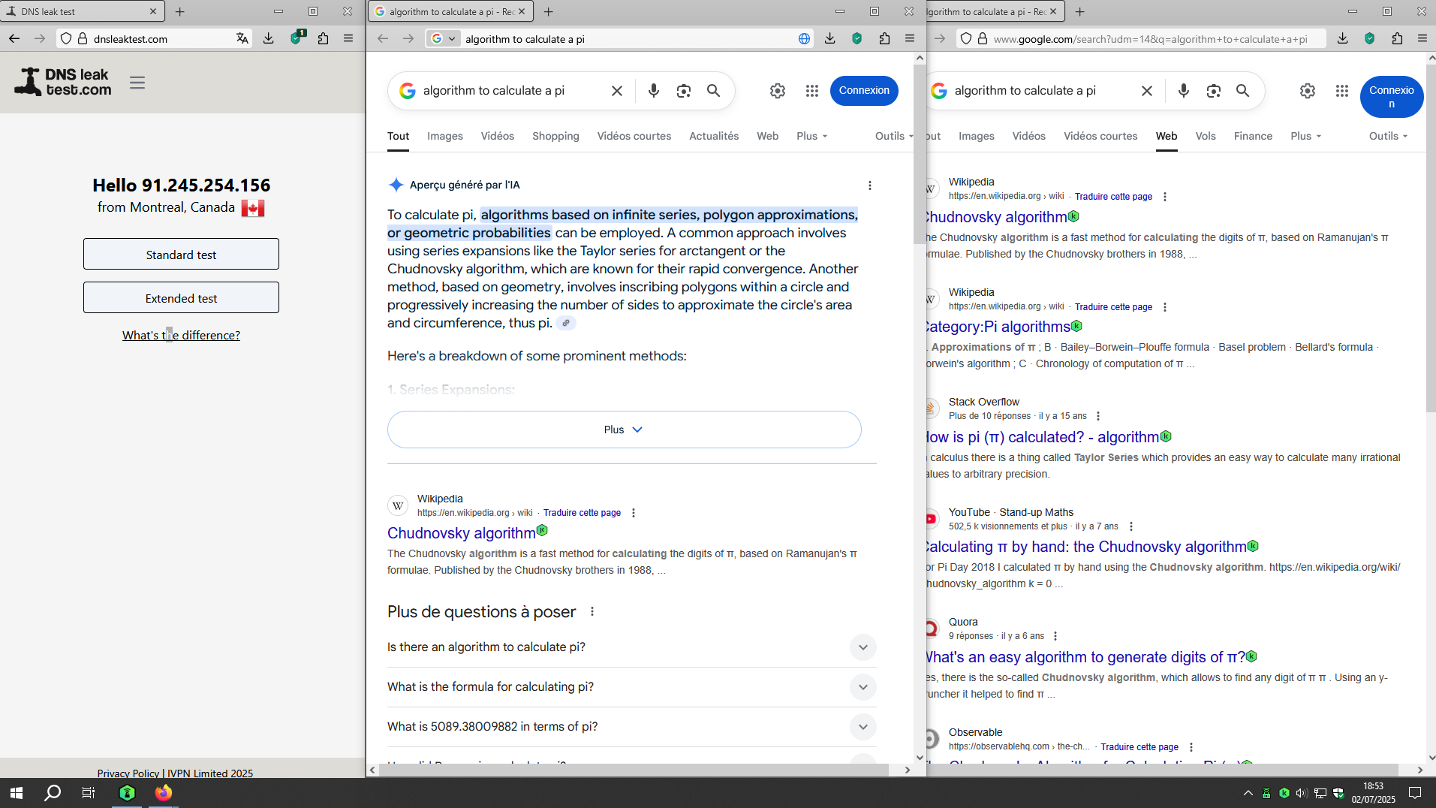The height and width of the screenshot is (808, 1436).
Task: Click the DNS leak test logo
Action: click(x=63, y=82)
